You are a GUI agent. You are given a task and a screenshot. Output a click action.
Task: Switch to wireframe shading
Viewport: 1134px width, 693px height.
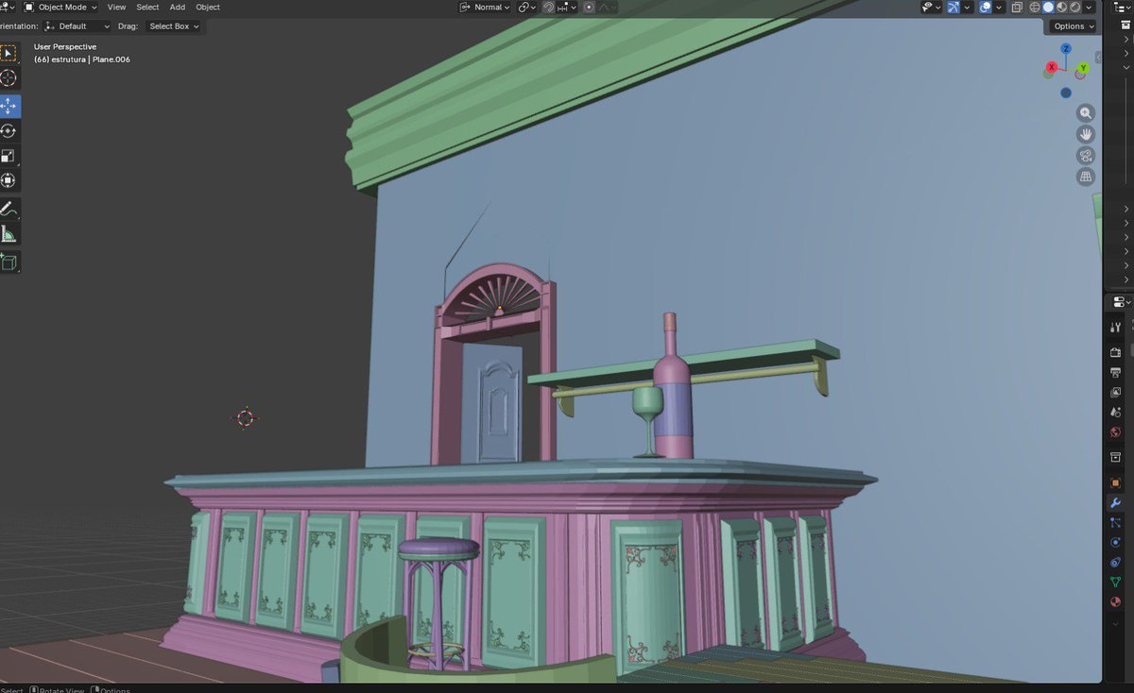[x=1035, y=7]
